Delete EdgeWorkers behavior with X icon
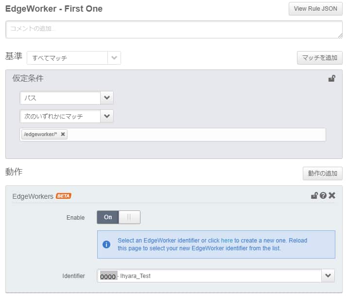The height and width of the screenshot is (296, 347). point(332,195)
